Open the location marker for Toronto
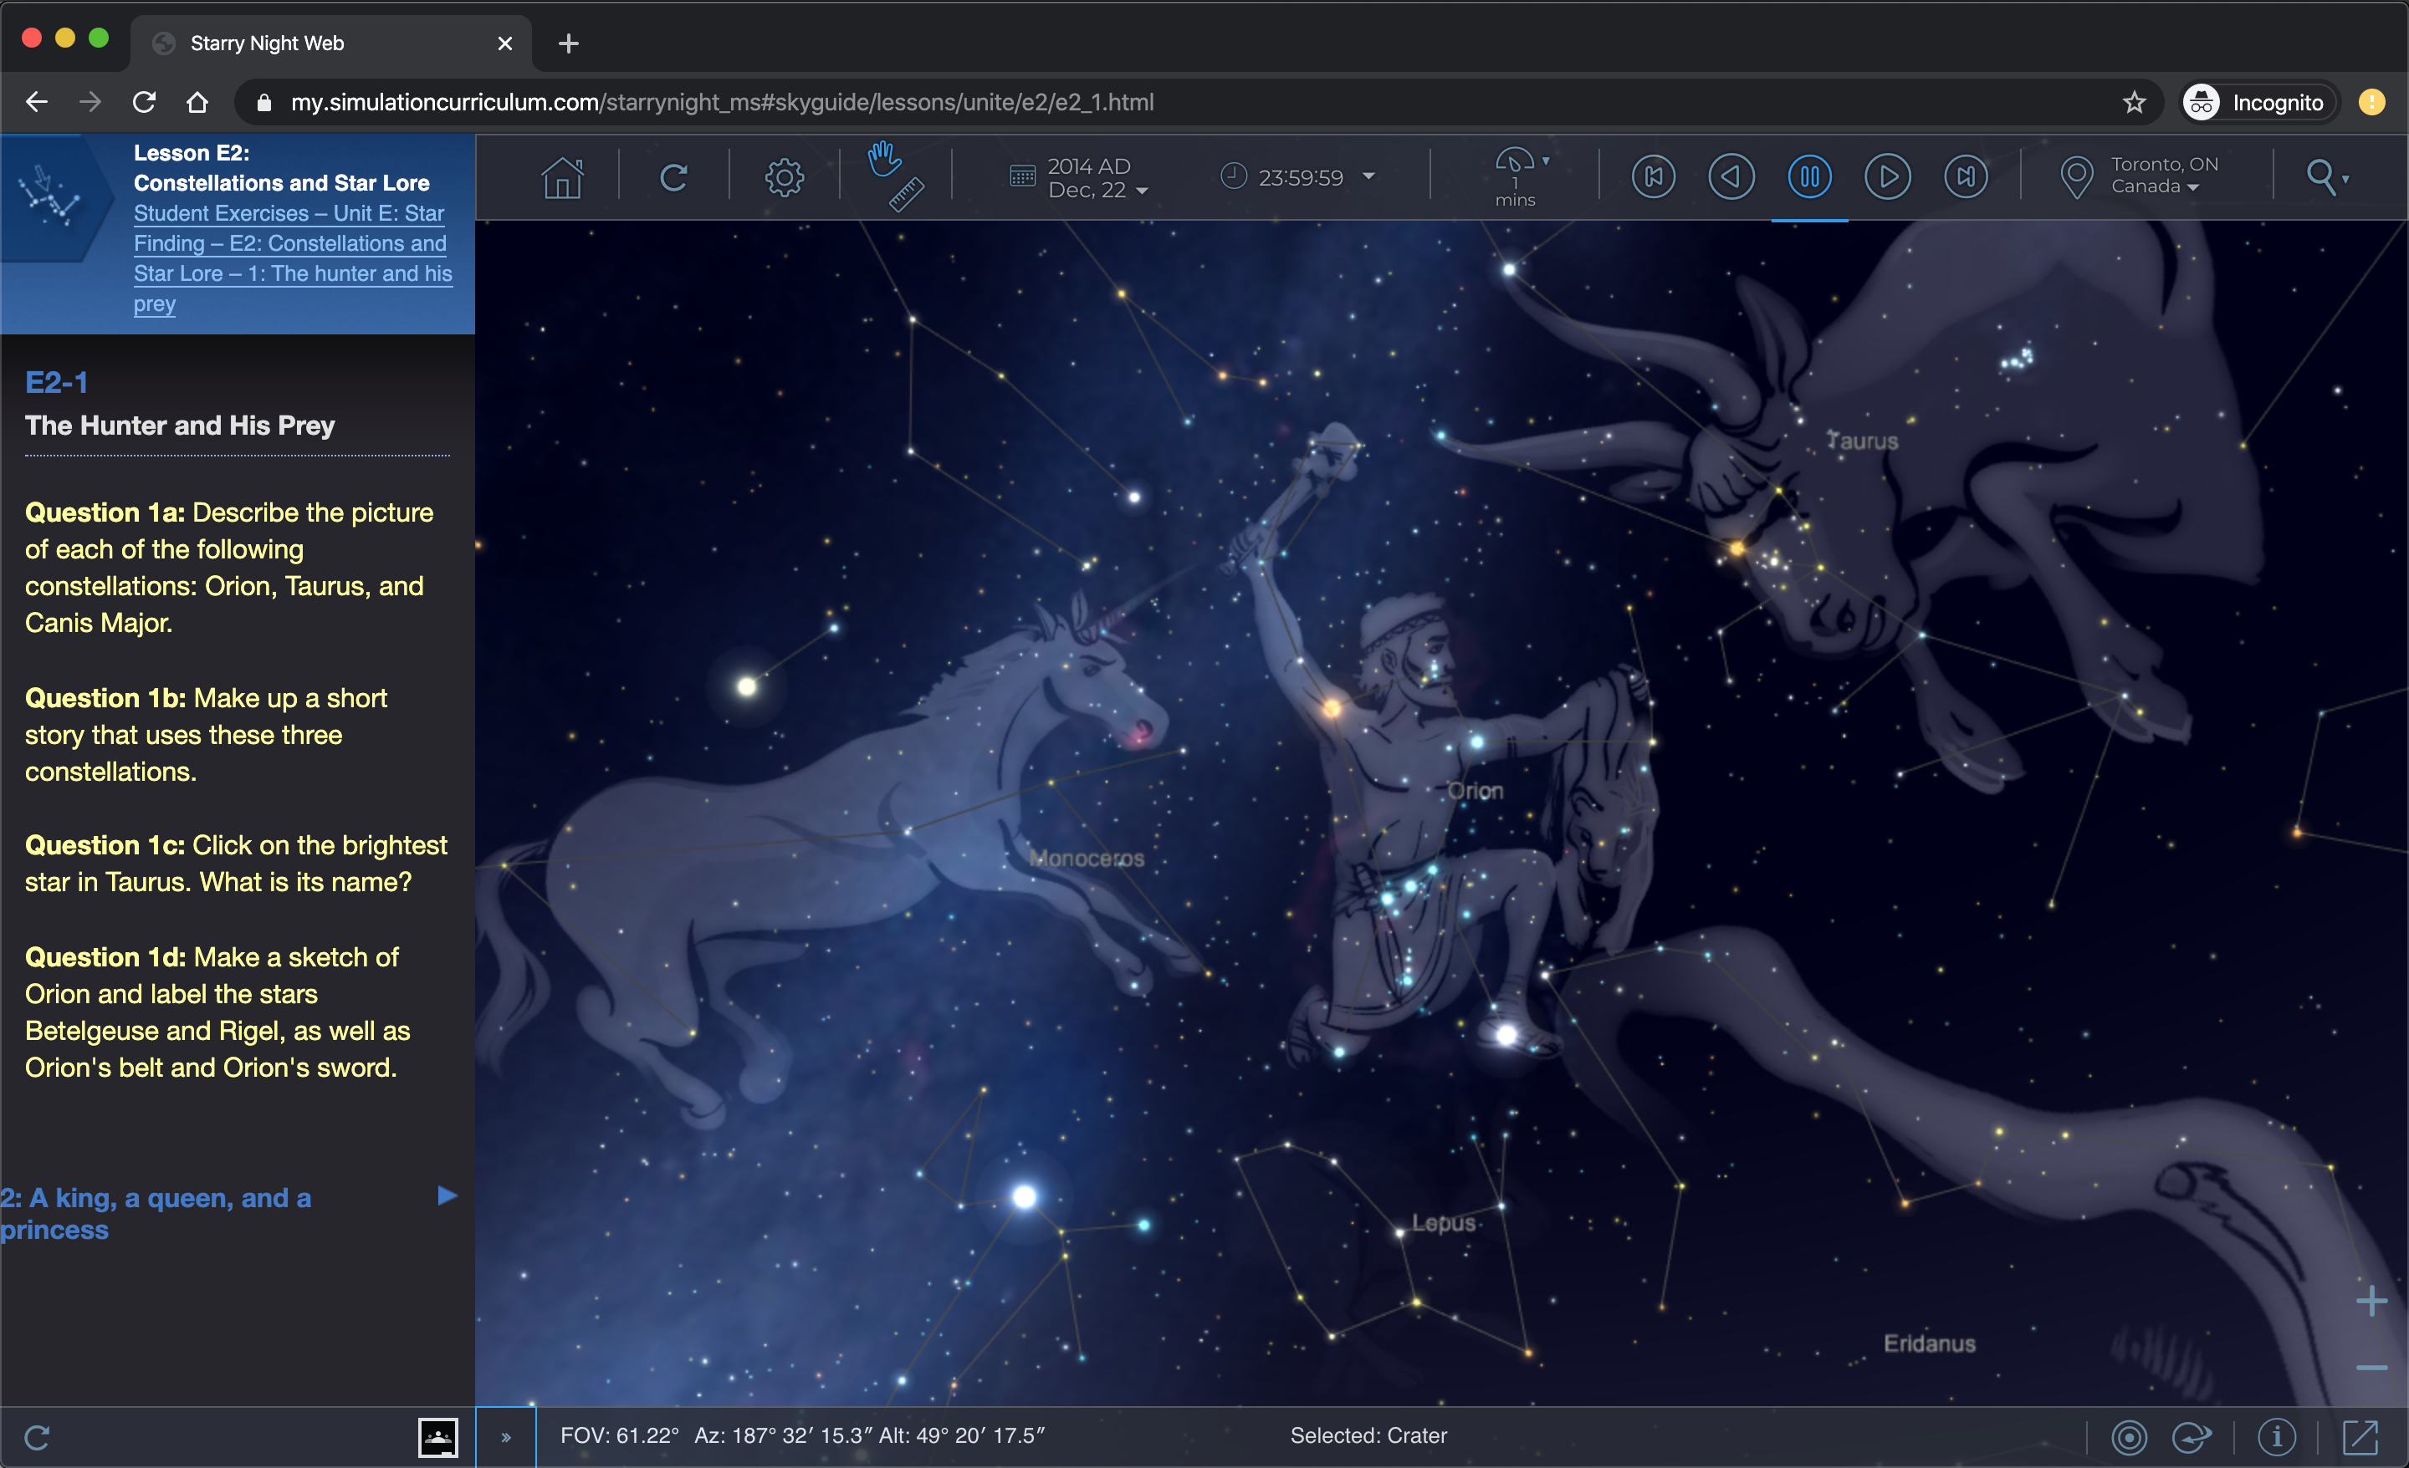Screen dimensions: 2409x1468 (2078, 177)
